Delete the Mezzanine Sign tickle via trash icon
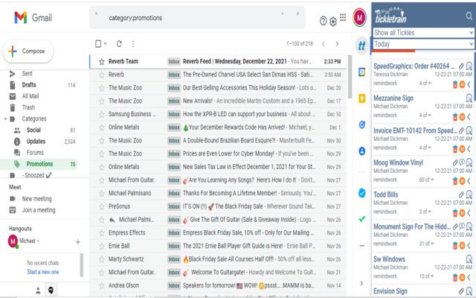Screen dimensions: 476x298 click(x=455, y=116)
